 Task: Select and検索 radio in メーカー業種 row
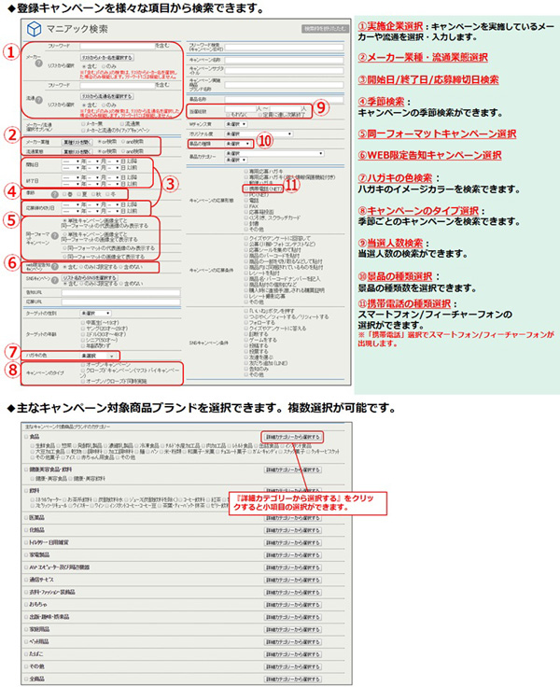click(x=123, y=142)
